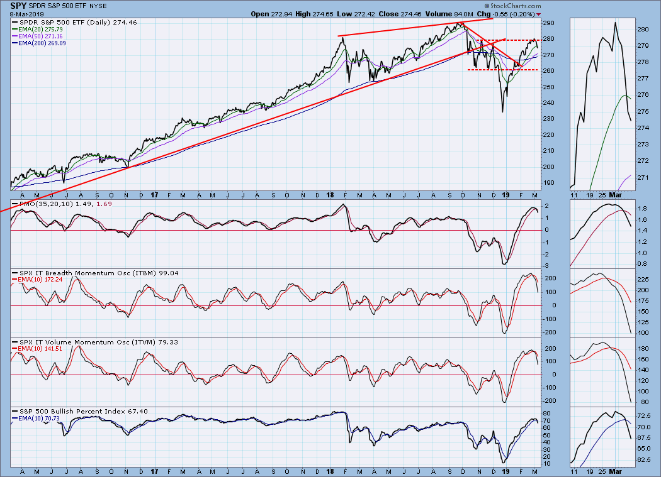This screenshot has height=477, width=661.
Task: Click the Chg -0.55 (-0.20%) value
Action: tap(506, 14)
